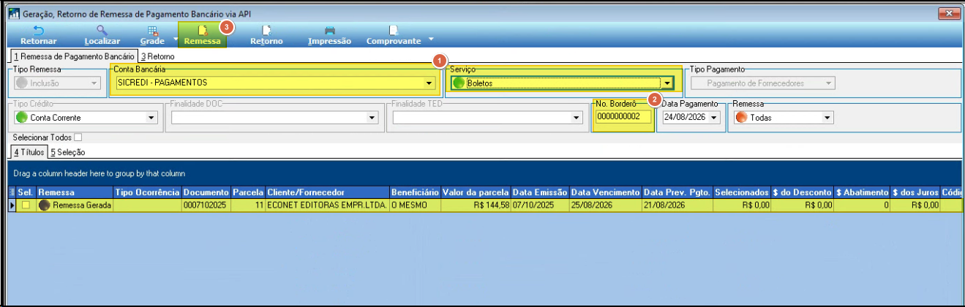965x307 pixels.
Task: Switch to the Remessa de Pagamento Bancário tab
Action: pos(74,56)
